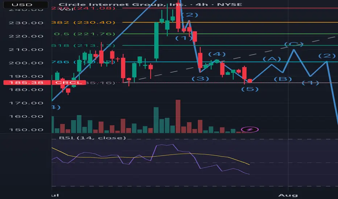Select the RSI (14, close) indicator label
Screen dimensions: 338x199
[x=92, y=138]
